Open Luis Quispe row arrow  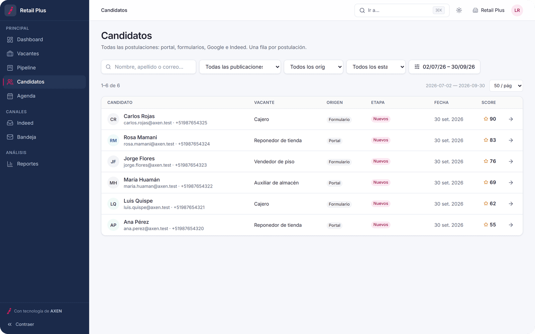coord(511,204)
